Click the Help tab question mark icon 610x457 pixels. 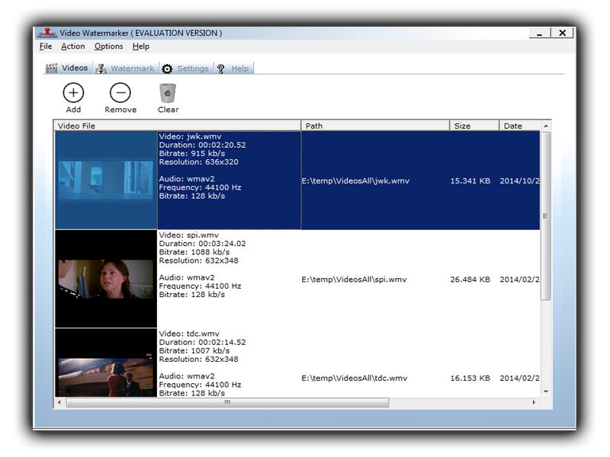click(221, 69)
